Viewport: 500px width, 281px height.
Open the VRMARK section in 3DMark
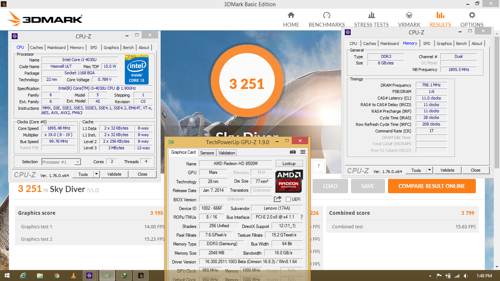[x=409, y=20]
